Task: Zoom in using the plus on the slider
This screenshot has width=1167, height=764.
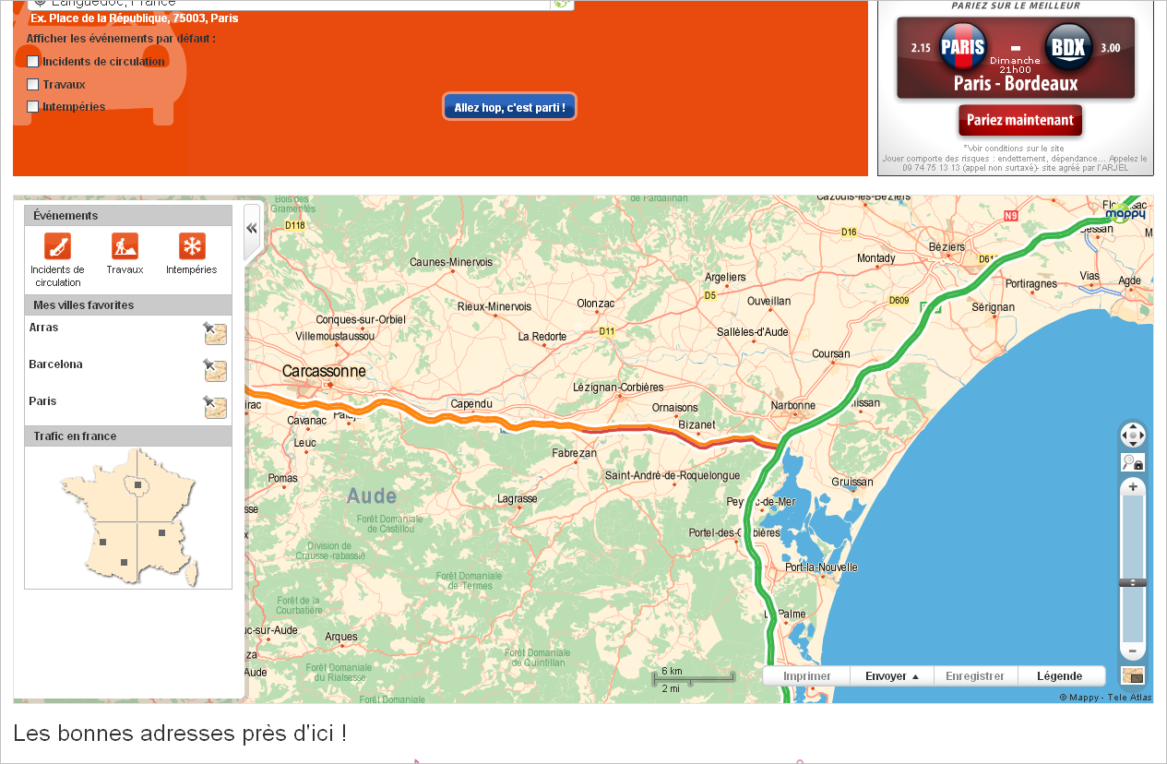Action: [x=1132, y=486]
